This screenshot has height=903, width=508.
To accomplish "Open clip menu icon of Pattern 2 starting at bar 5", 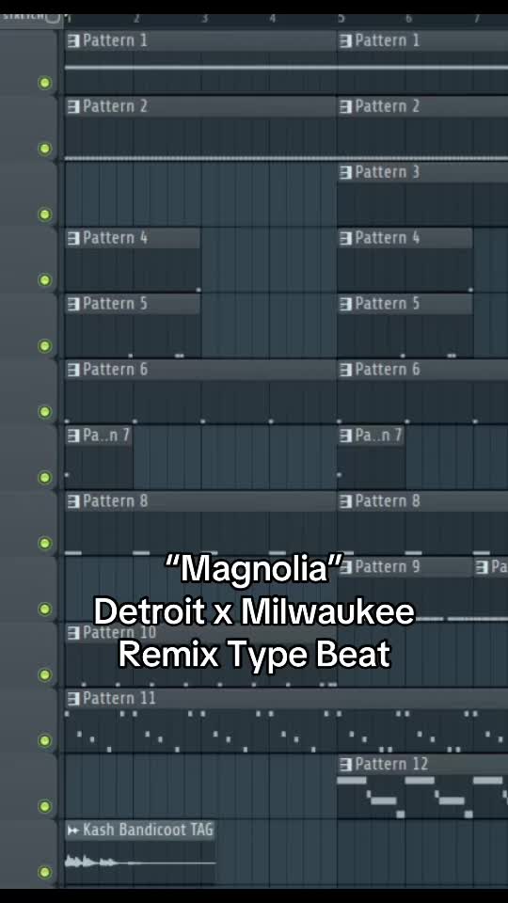I will point(345,106).
